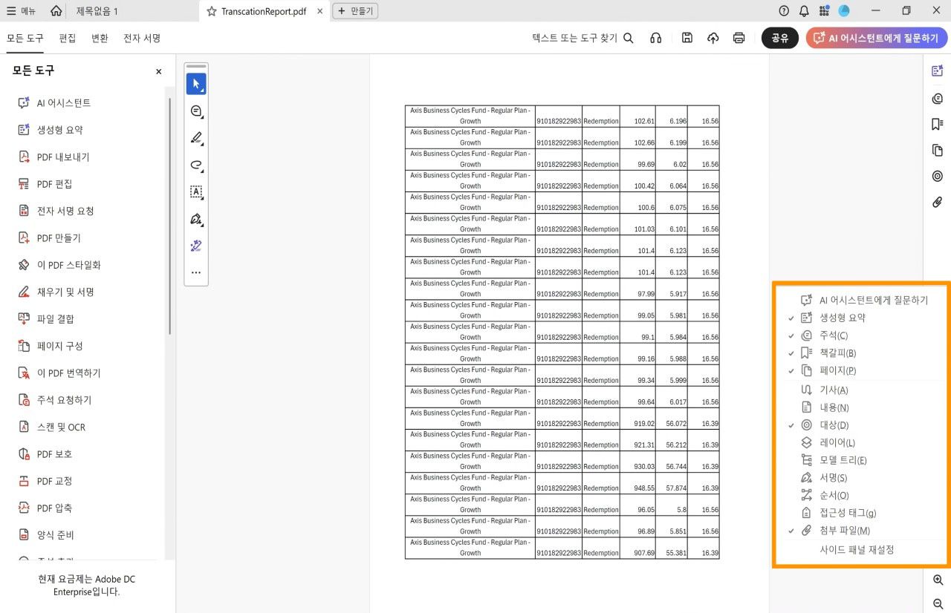This screenshot has height=613, width=951.
Task: Close the TranscationReport.pdf tab
Action: click(320, 11)
